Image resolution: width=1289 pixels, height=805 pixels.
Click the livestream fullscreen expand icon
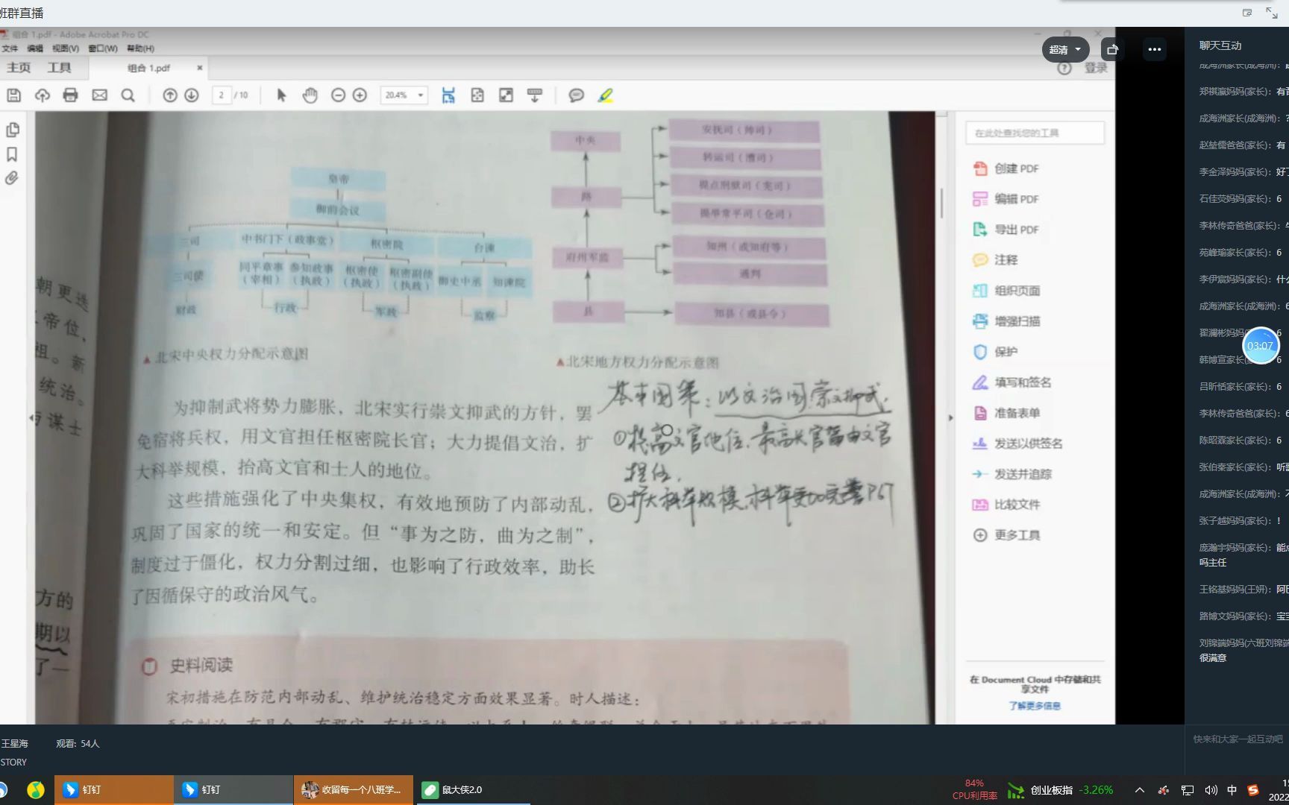click(1272, 13)
